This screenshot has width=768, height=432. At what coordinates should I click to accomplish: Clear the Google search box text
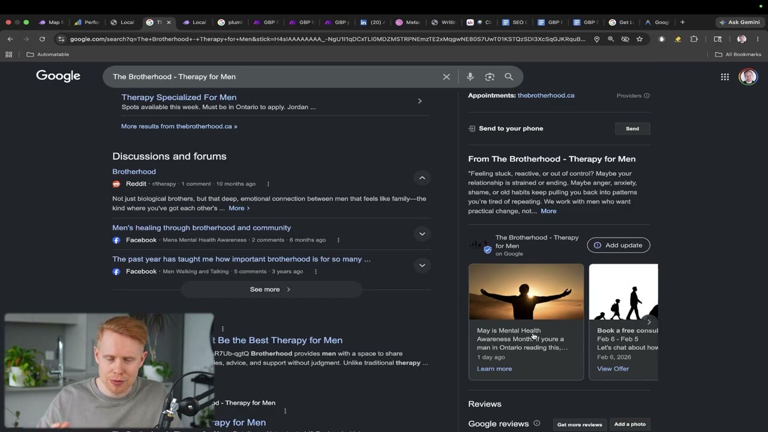pos(446,77)
